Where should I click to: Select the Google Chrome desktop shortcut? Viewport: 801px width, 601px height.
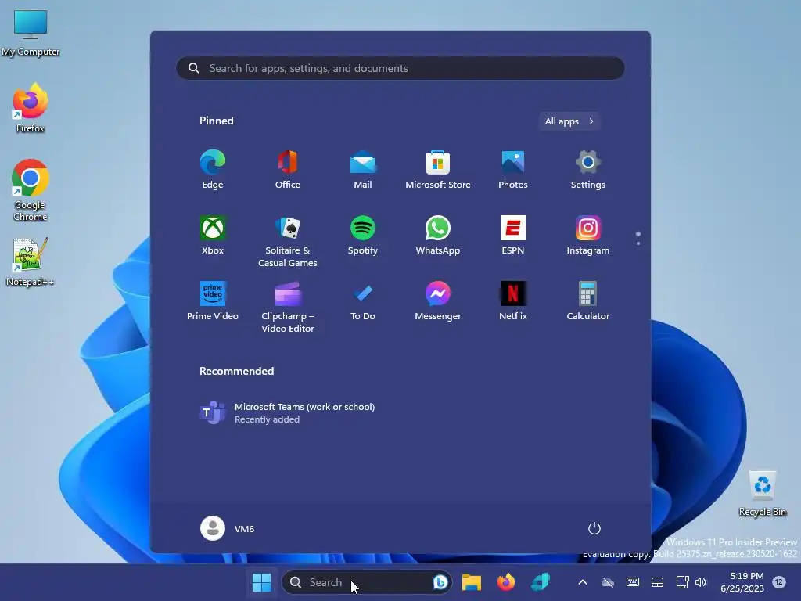(31, 190)
